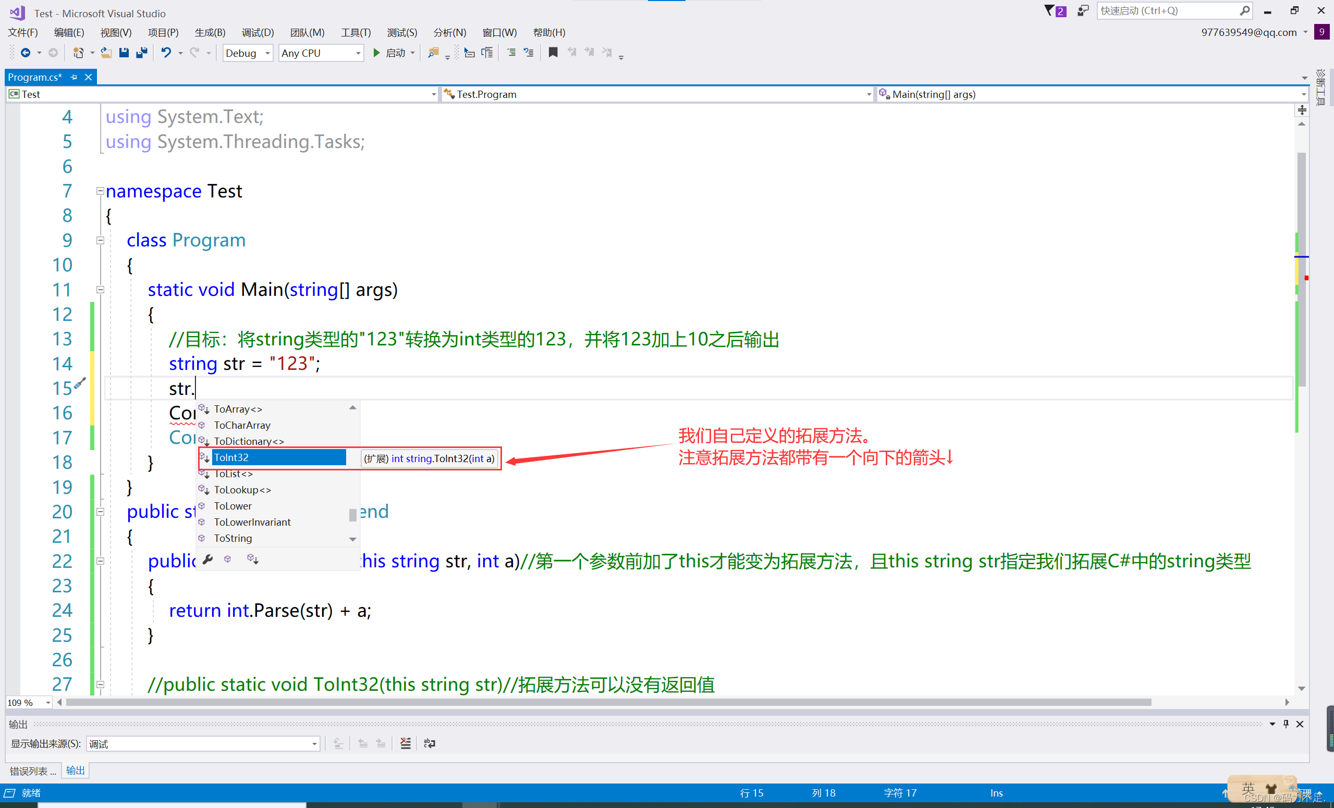
Task: Open the active files list arrow at tab row end
Action: point(1304,78)
